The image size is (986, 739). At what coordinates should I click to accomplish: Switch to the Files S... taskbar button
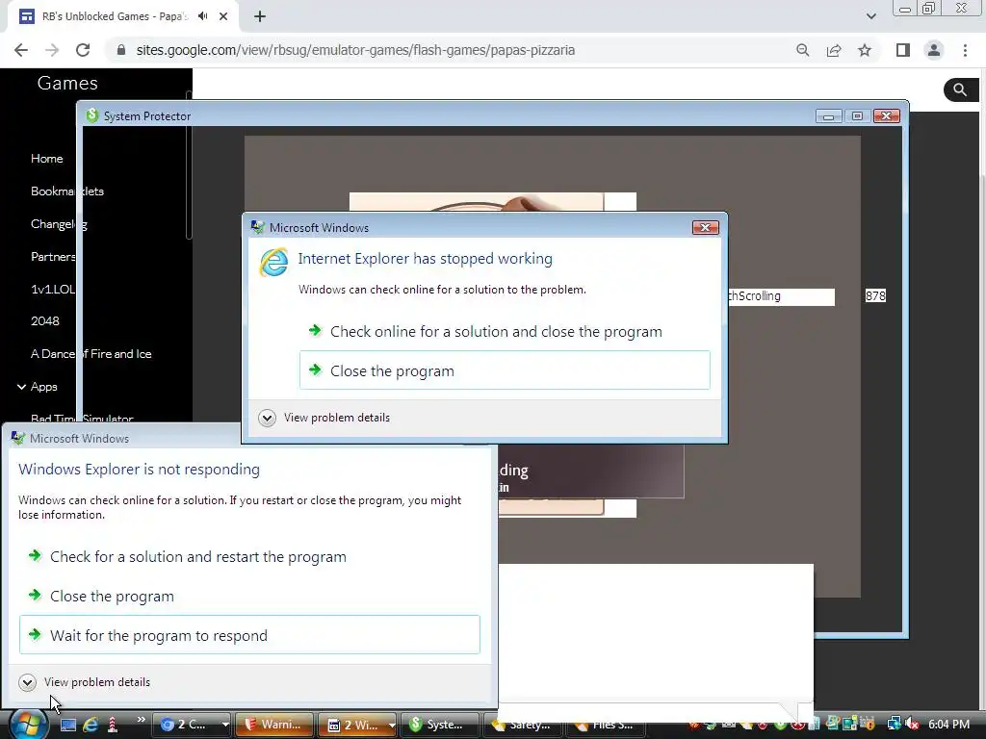tap(606, 725)
